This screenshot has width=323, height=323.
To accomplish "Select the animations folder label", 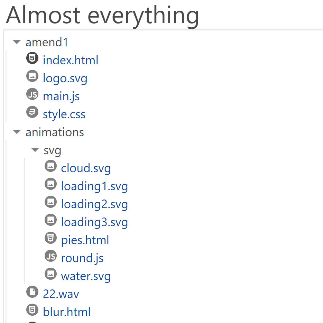I will pos(55,132).
